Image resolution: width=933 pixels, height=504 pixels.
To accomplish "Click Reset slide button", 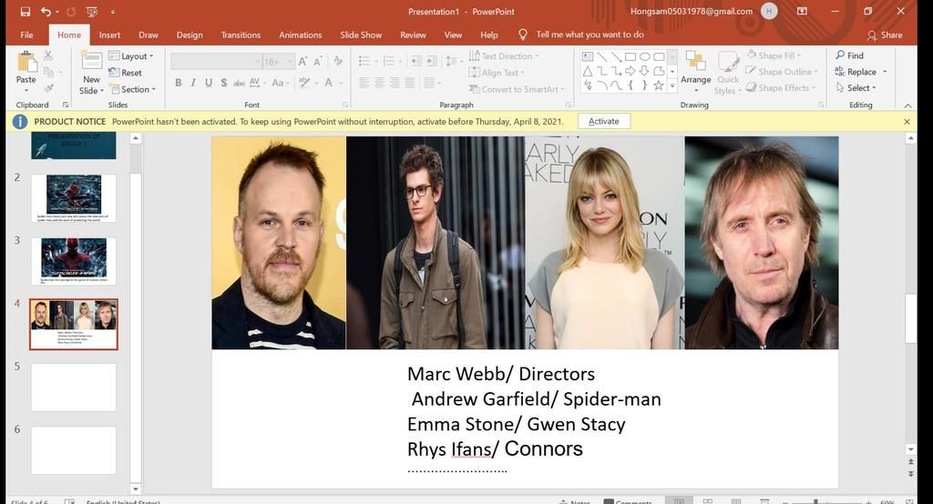I will (x=126, y=73).
